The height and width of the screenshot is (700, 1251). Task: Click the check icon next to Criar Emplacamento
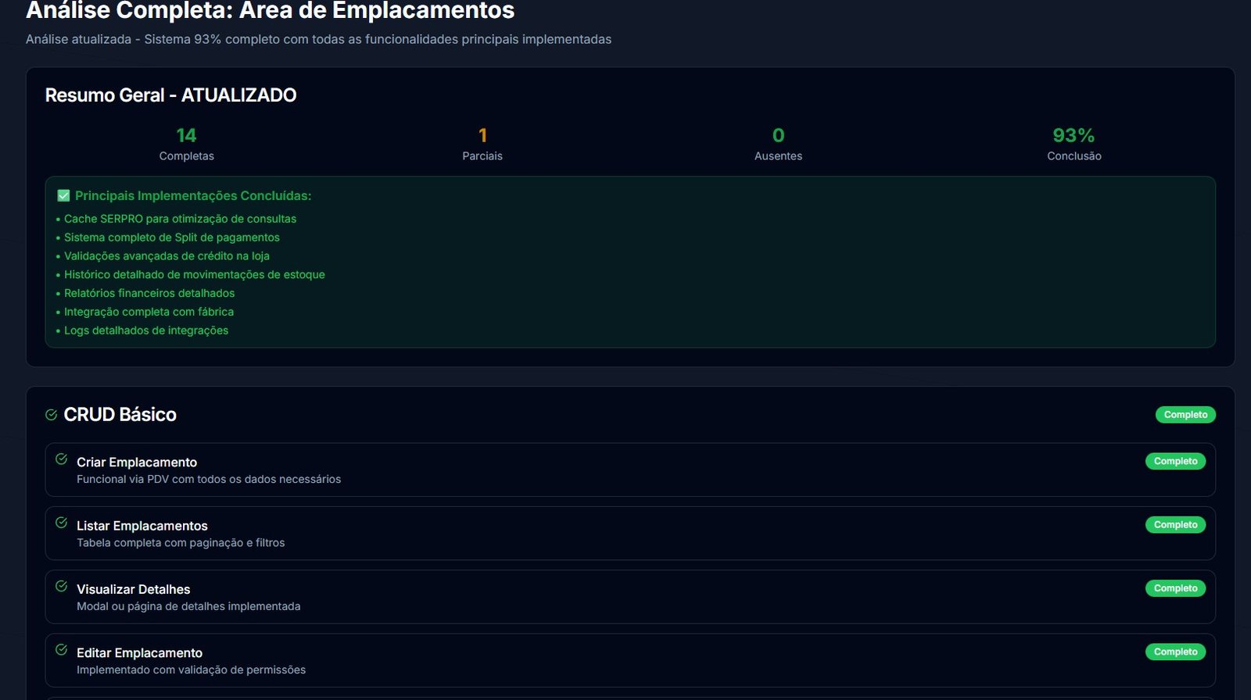(61, 459)
